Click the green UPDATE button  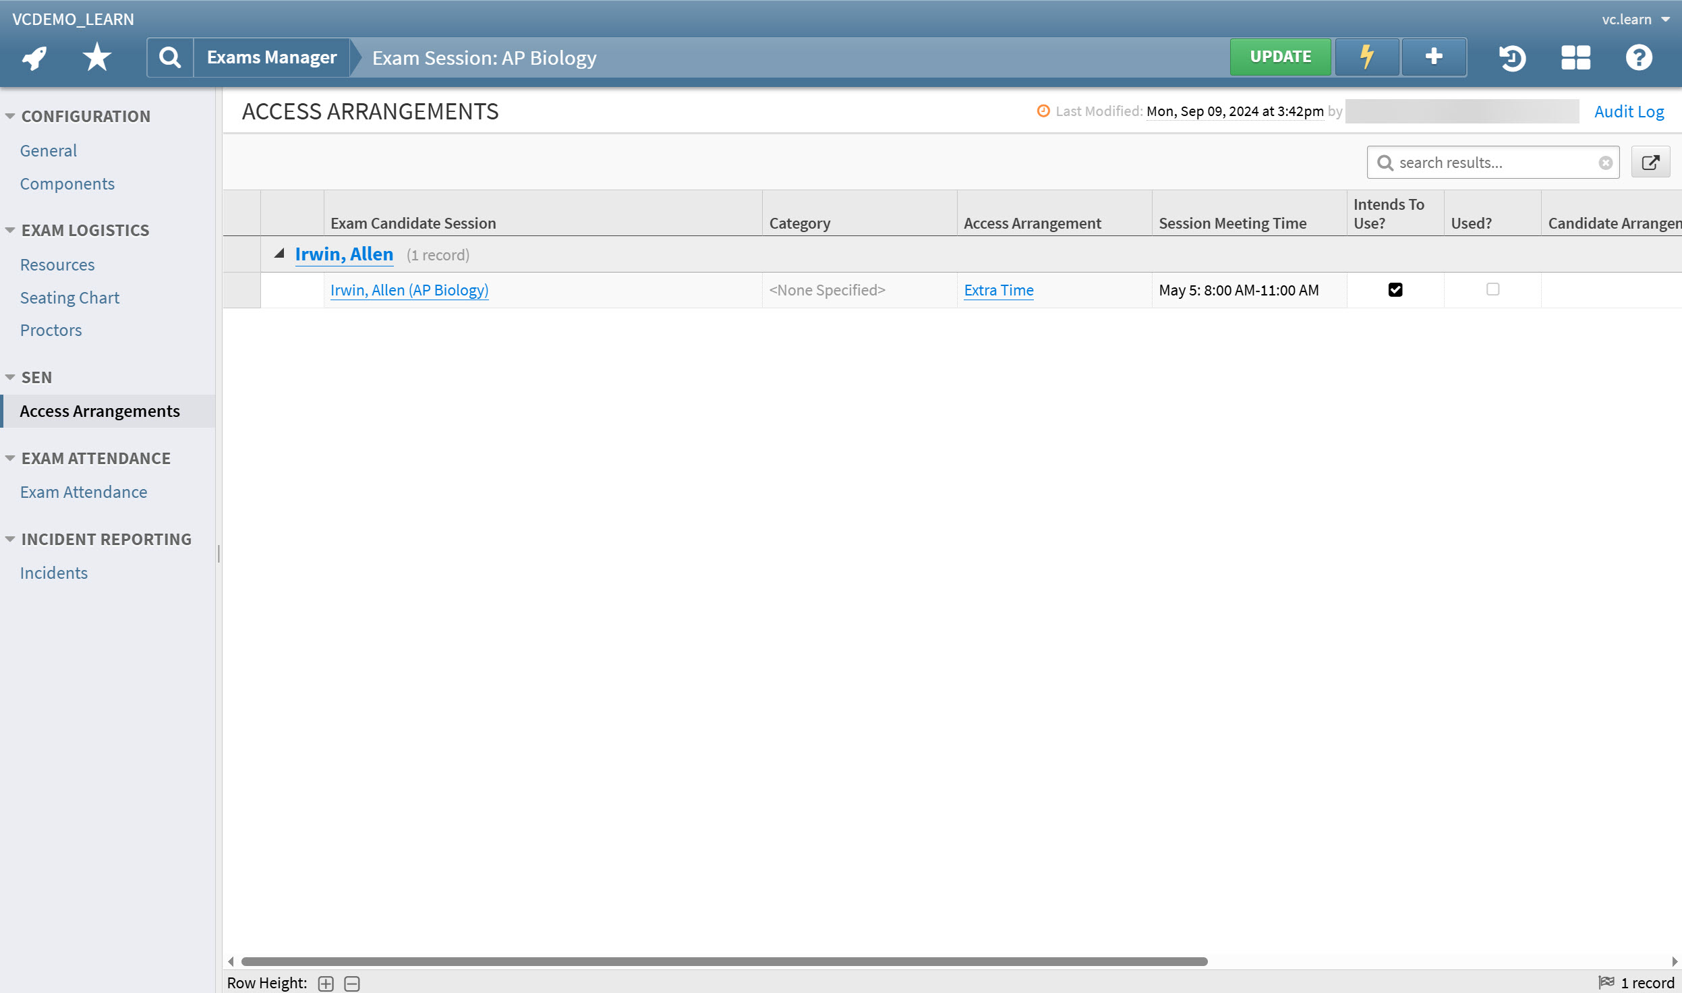(1280, 57)
